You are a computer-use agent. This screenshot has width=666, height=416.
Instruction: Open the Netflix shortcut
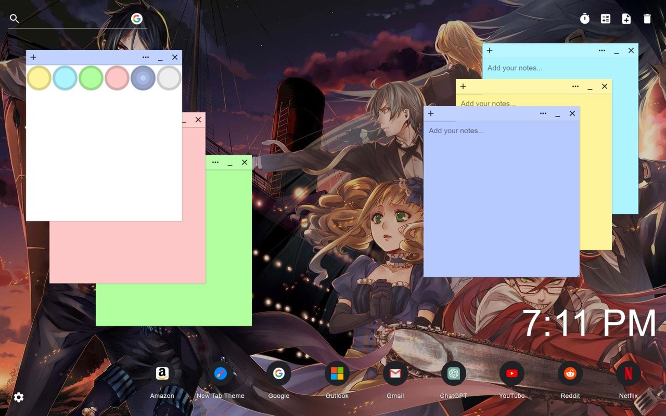tap(629, 373)
